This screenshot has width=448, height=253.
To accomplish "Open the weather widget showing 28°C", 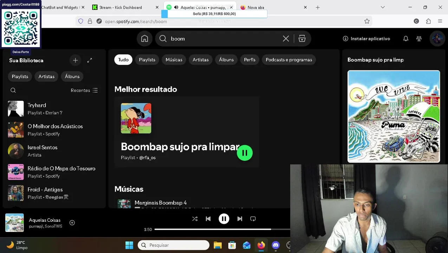I will (x=18, y=245).
